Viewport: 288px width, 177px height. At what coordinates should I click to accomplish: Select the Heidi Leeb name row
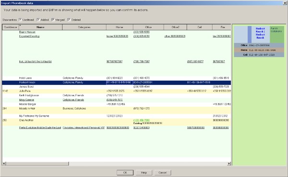point(25,78)
